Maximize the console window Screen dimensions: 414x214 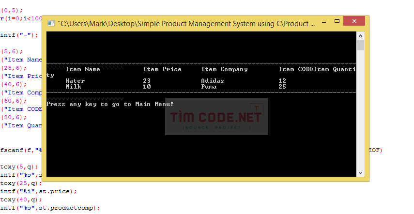pos(337,21)
